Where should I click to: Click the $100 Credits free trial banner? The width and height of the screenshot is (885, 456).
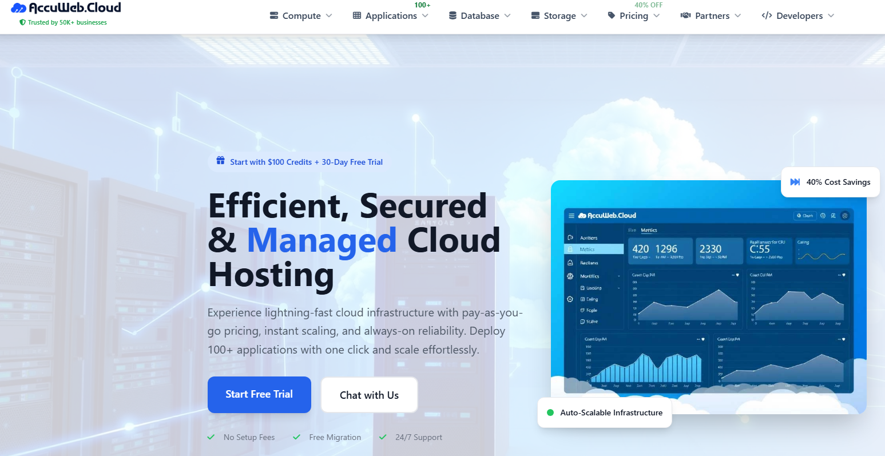click(306, 162)
